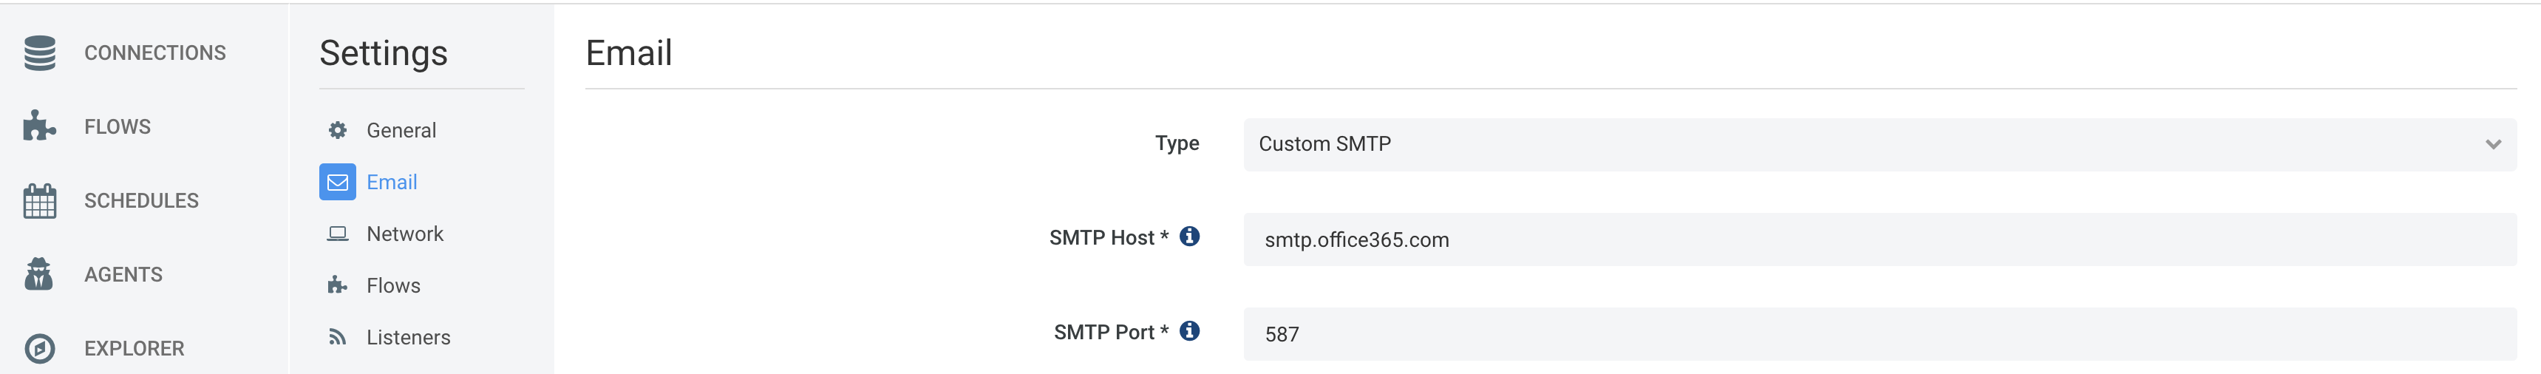
Task: Click the Connections database icon
Action: coord(39,53)
